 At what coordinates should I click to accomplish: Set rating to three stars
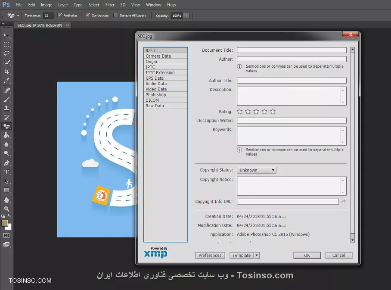click(x=256, y=112)
